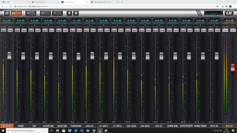Switch to the dS1242 browser tab

click(x=15, y=2)
